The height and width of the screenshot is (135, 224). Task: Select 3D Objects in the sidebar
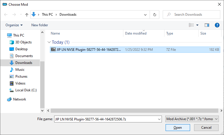[x=23, y=42]
